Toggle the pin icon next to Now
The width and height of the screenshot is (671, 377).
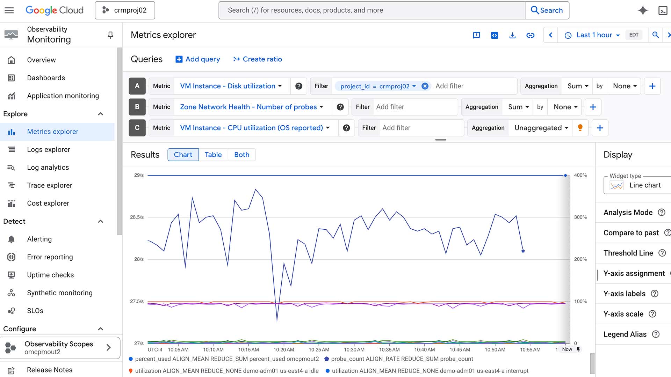click(x=578, y=349)
